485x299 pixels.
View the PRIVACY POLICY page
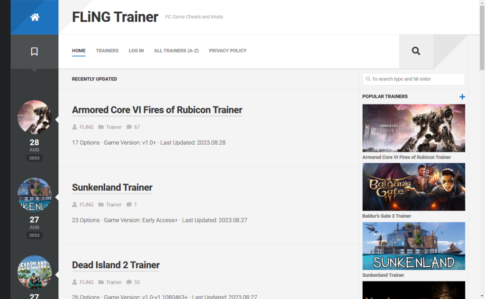tap(227, 51)
